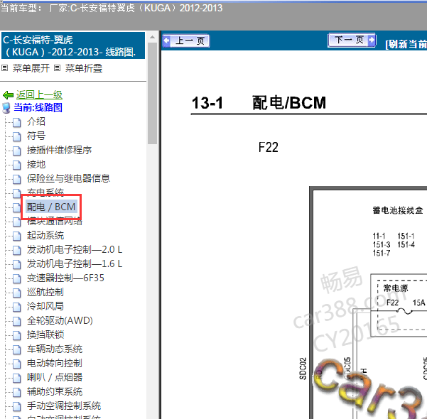Open the 车辆动态系统 entry
Image resolution: width=427 pixels, height=419 pixels.
pos(55,349)
